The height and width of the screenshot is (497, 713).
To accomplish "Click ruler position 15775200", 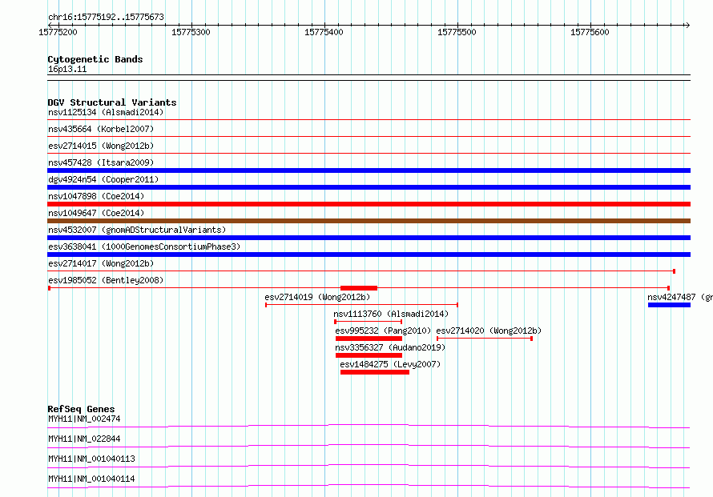I will [58, 32].
